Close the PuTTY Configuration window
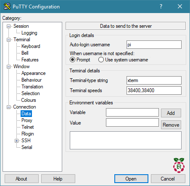Screen dimensions: 190x186 [x=180, y=6]
